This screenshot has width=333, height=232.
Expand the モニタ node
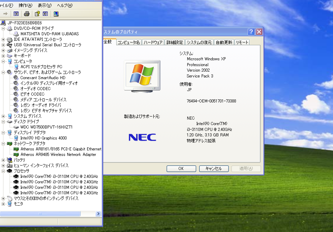click(3, 204)
